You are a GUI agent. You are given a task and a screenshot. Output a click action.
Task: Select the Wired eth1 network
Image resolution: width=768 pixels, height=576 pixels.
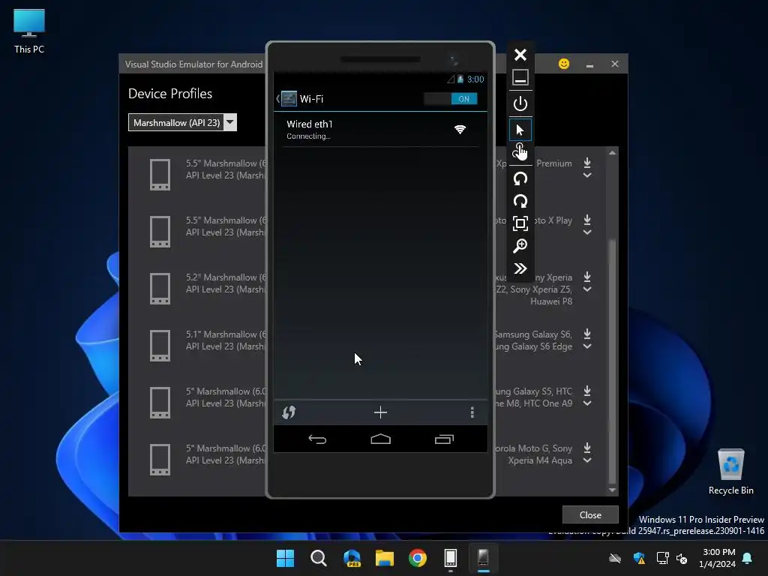(x=380, y=129)
